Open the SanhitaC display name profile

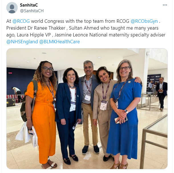(x=29, y=5)
